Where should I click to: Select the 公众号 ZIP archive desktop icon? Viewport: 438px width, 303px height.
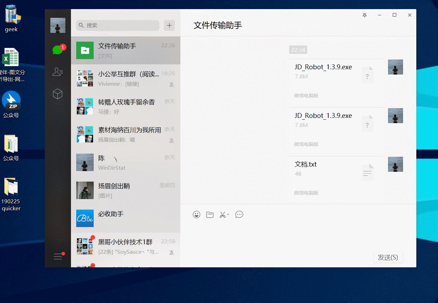pos(11,104)
